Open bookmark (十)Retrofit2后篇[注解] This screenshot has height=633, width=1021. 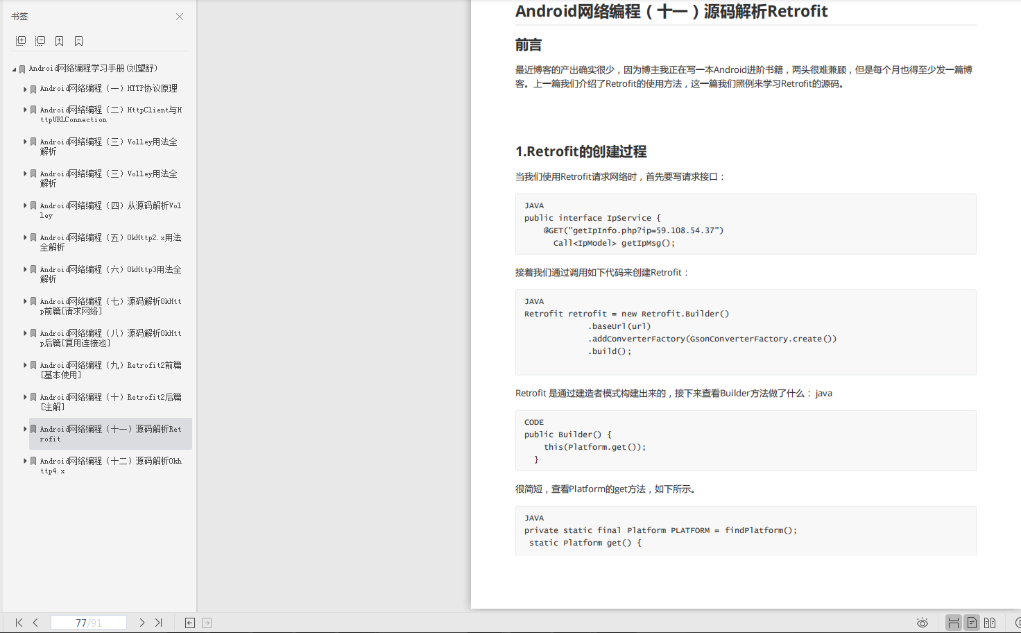(110, 402)
